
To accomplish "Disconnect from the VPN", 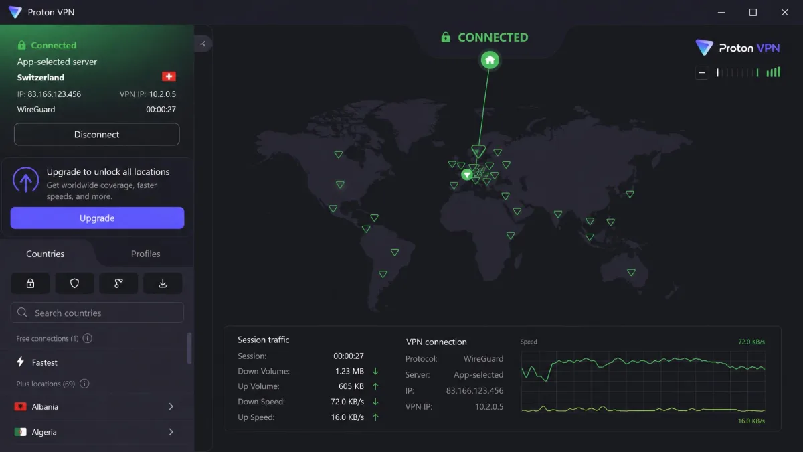I will 97,134.
